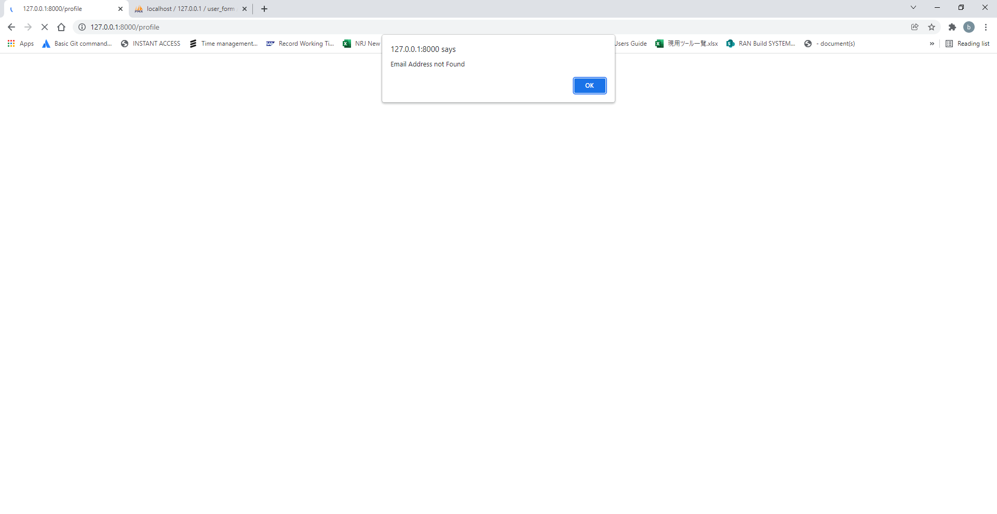Click the Excel icon on 現用ツール一覧.xlsx bookmark

point(659,44)
